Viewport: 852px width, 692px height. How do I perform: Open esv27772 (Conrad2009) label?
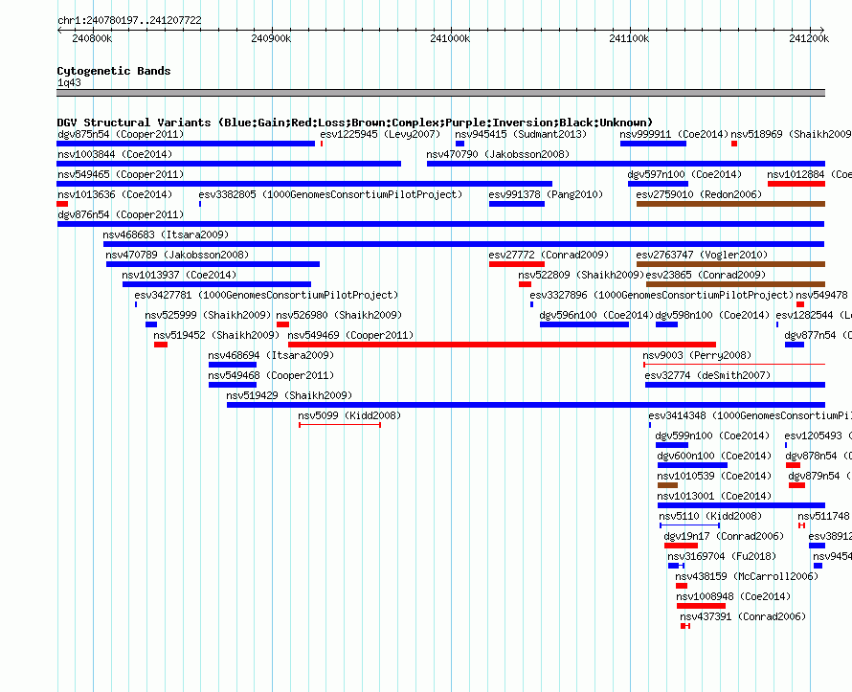click(x=549, y=255)
